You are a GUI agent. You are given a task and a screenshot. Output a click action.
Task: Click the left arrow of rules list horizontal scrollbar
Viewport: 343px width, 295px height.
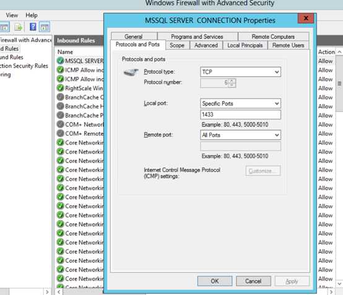pyautogui.click(x=59, y=292)
